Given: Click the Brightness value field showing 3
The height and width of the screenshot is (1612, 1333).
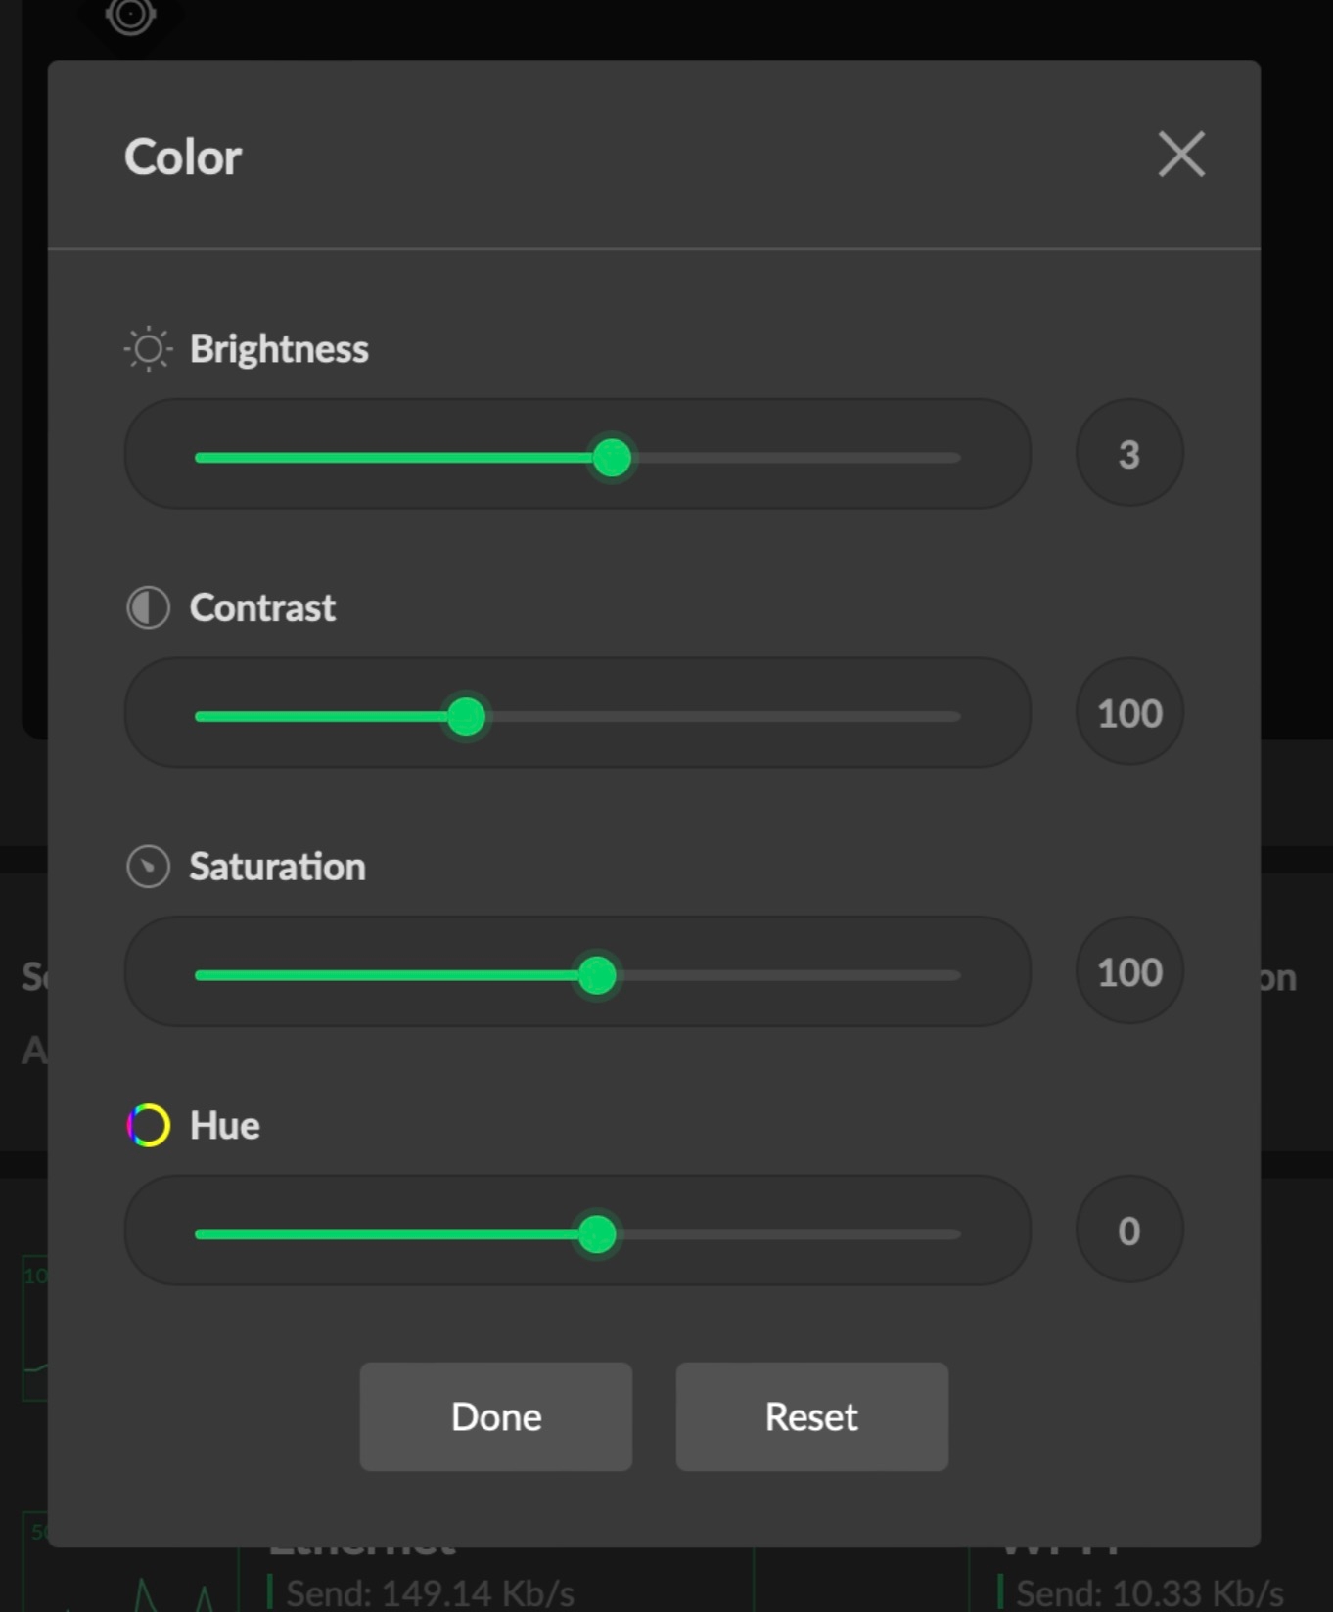Looking at the screenshot, I should 1129,454.
